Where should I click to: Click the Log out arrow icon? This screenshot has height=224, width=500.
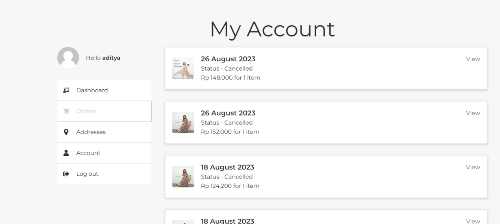66,174
